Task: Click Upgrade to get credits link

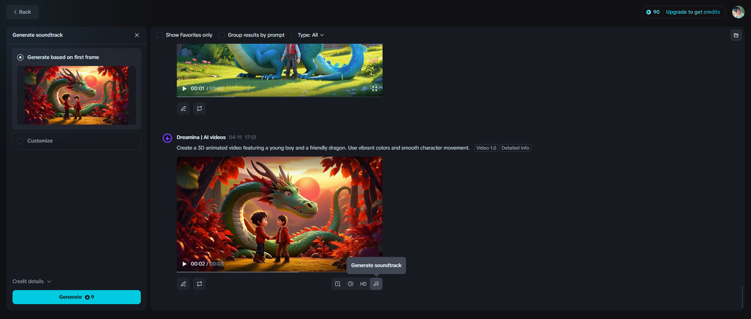Action: tap(693, 12)
